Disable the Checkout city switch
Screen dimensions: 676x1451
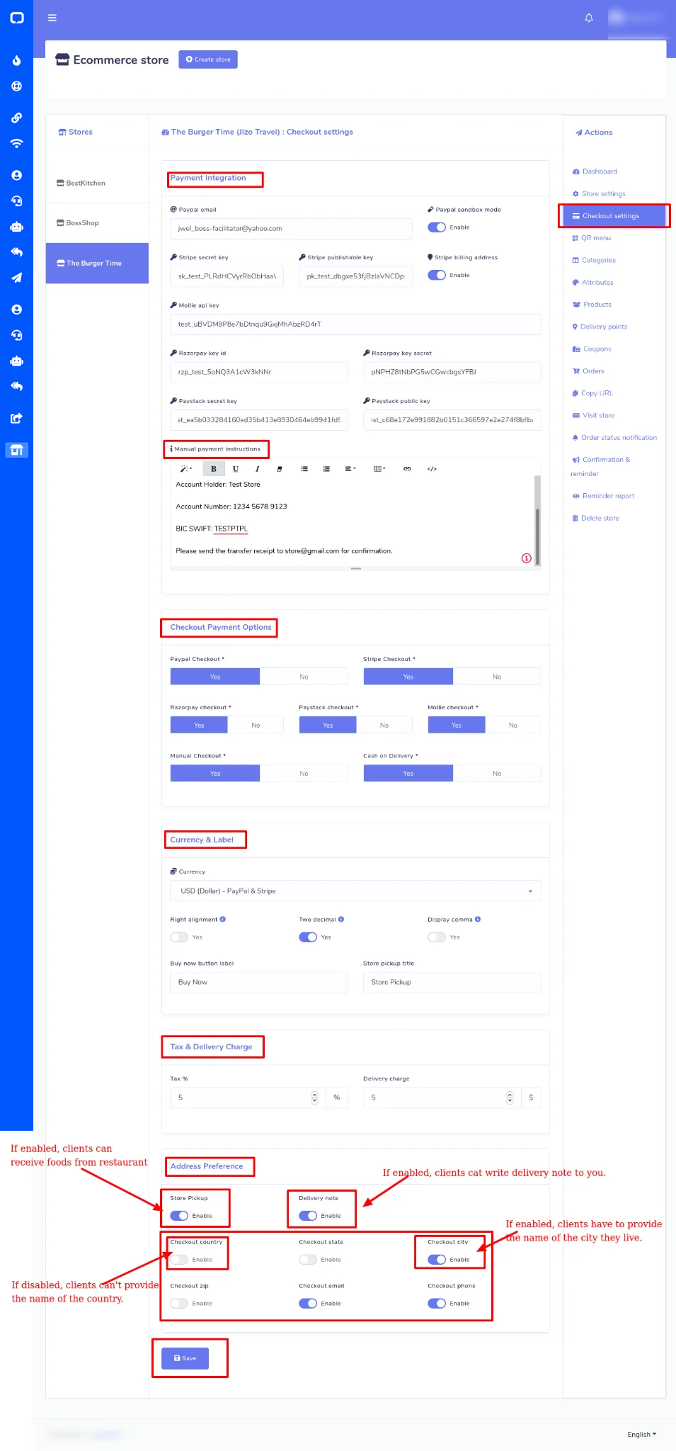pos(437,1260)
